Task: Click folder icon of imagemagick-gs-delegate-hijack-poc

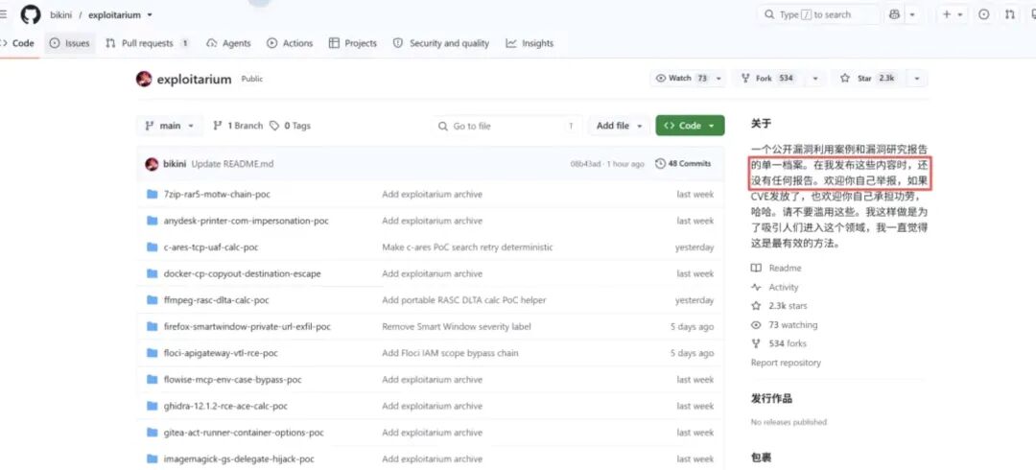Action: (x=152, y=458)
